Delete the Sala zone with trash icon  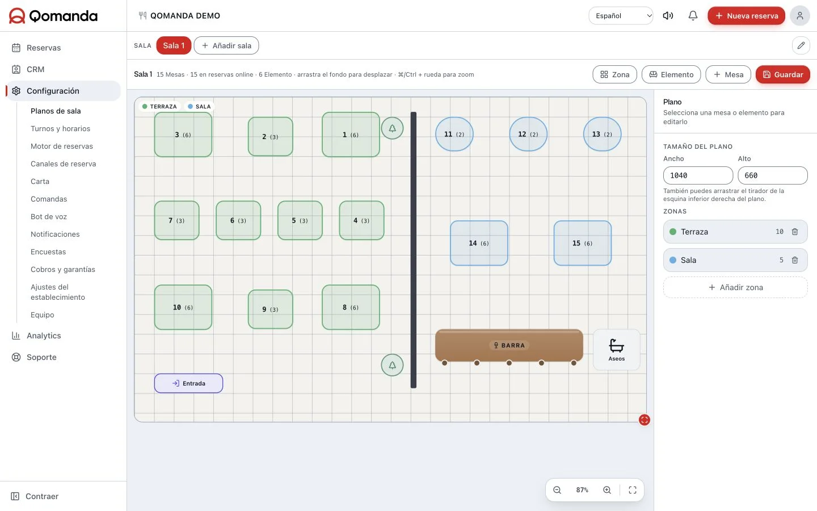pos(795,260)
